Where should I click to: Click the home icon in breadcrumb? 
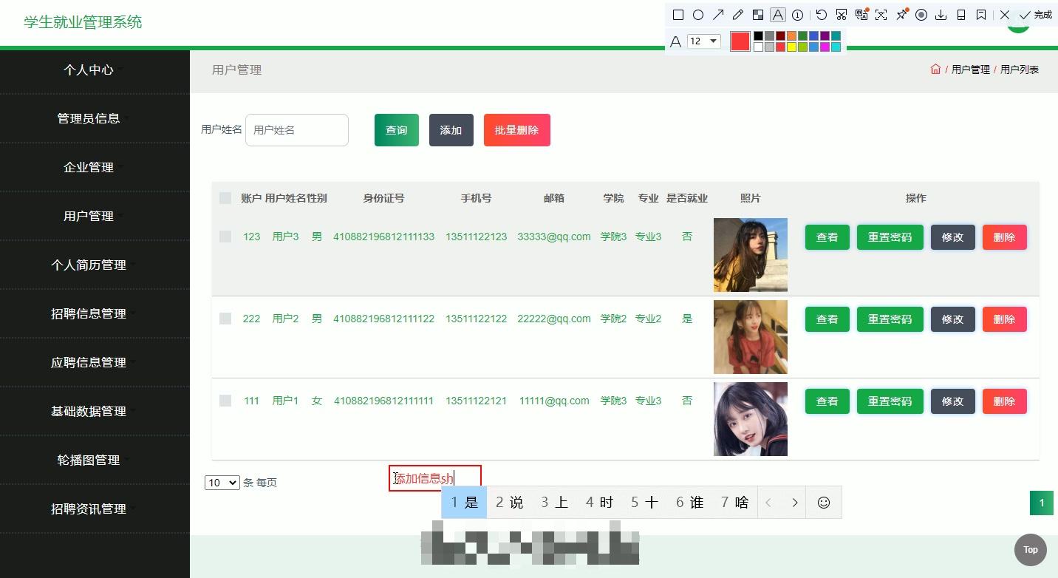pyautogui.click(x=935, y=69)
